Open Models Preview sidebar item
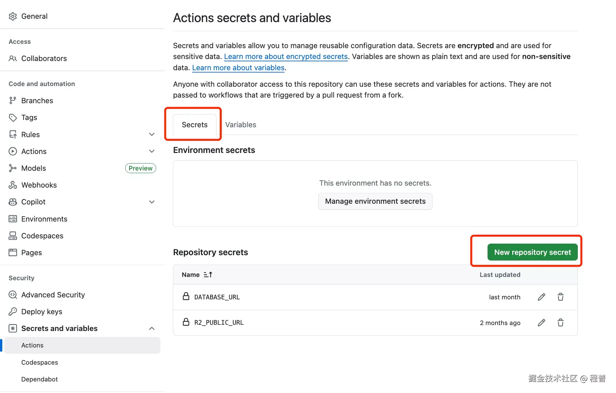The image size is (616, 393). pos(33,168)
